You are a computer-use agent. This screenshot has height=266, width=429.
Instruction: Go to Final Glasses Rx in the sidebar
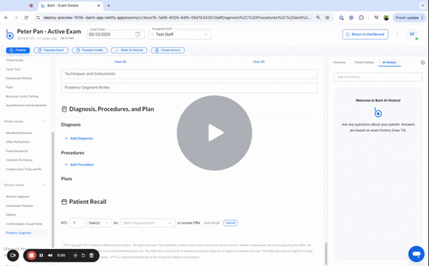point(17,151)
